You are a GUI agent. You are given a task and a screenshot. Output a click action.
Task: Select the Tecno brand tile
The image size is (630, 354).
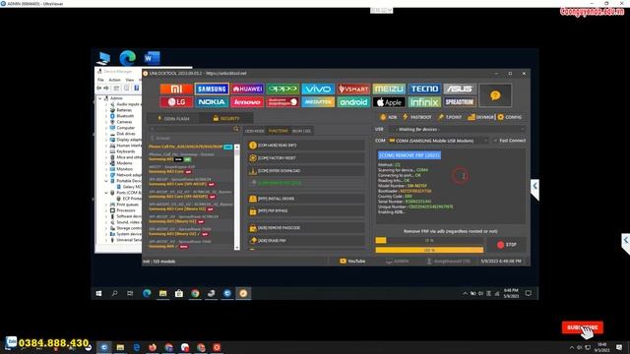pyautogui.click(x=424, y=88)
